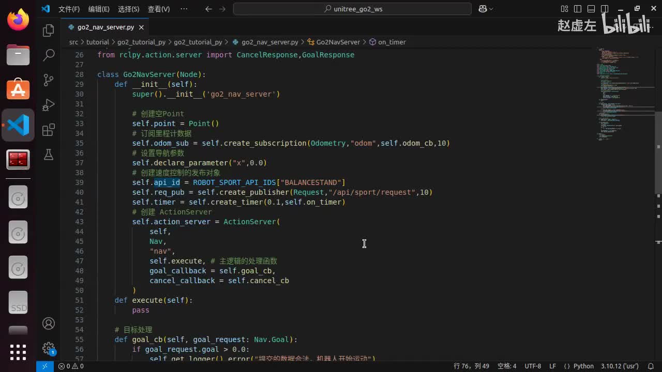Click the ActionServer( call on line 43

tap(251, 222)
